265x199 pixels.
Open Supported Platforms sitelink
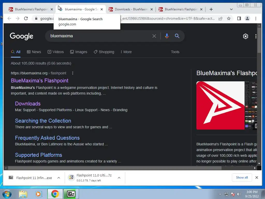pos(38,155)
